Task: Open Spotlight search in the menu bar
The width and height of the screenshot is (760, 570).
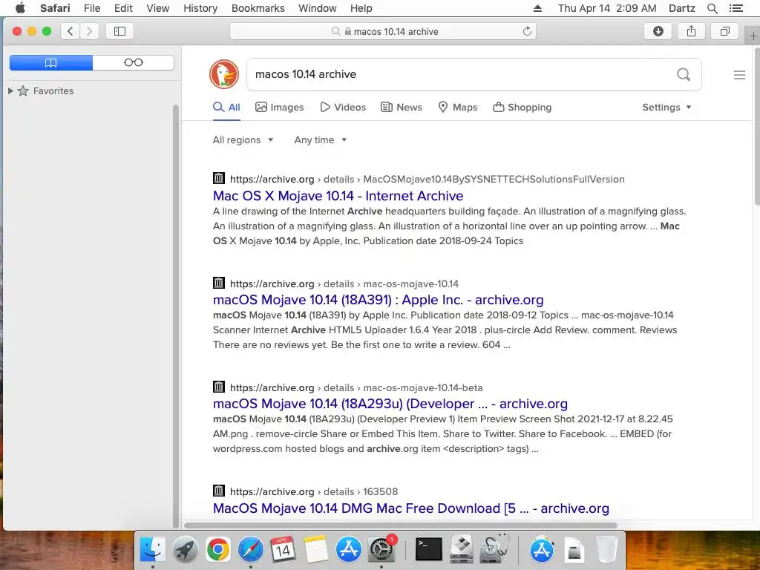Action: pyautogui.click(x=712, y=8)
